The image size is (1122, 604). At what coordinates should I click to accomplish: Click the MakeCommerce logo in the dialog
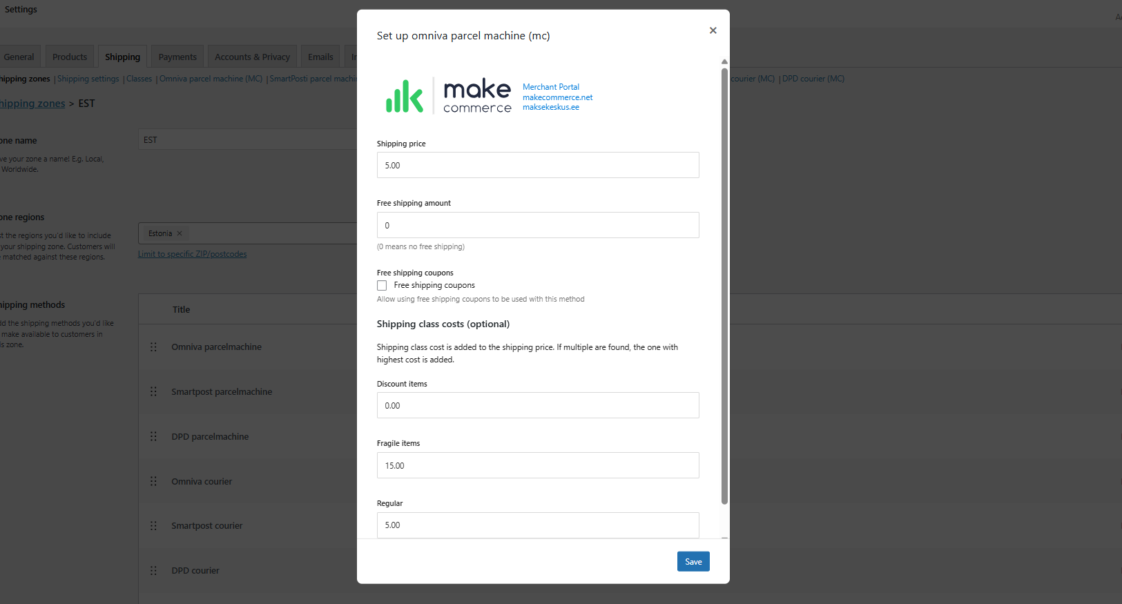[449, 95]
